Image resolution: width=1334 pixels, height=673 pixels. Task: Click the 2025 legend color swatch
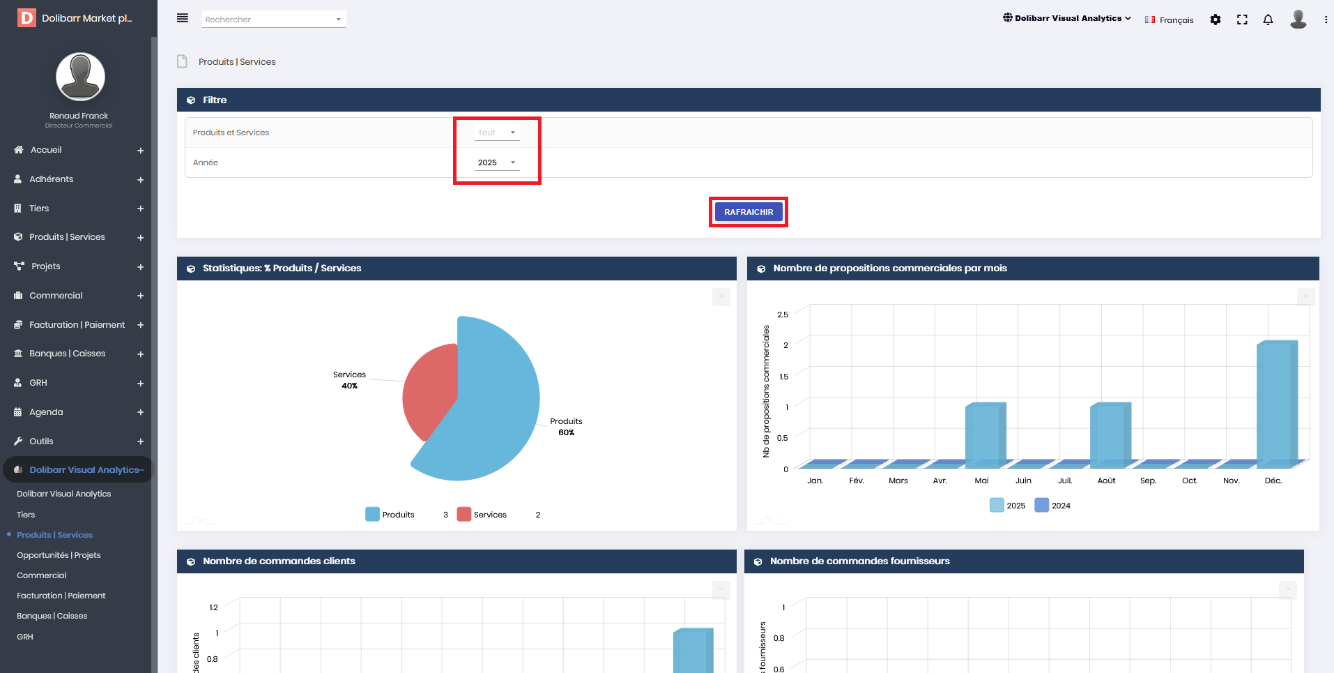pos(997,506)
